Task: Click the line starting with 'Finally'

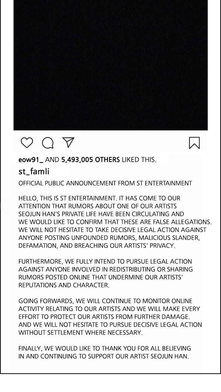Action: (105, 348)
